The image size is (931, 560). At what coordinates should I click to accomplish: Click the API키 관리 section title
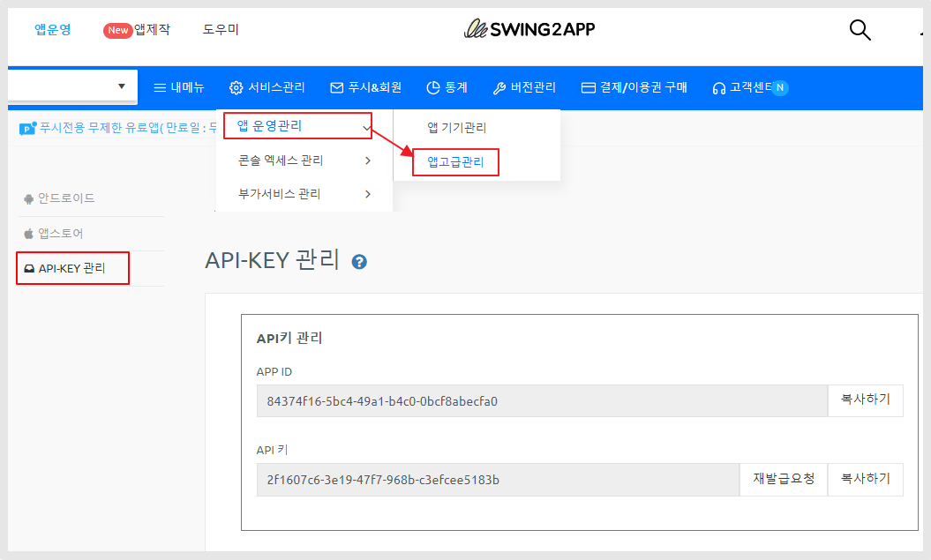[x=289, y=338]
